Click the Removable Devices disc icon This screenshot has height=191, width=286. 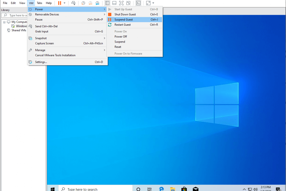click(x=30, y=14)
